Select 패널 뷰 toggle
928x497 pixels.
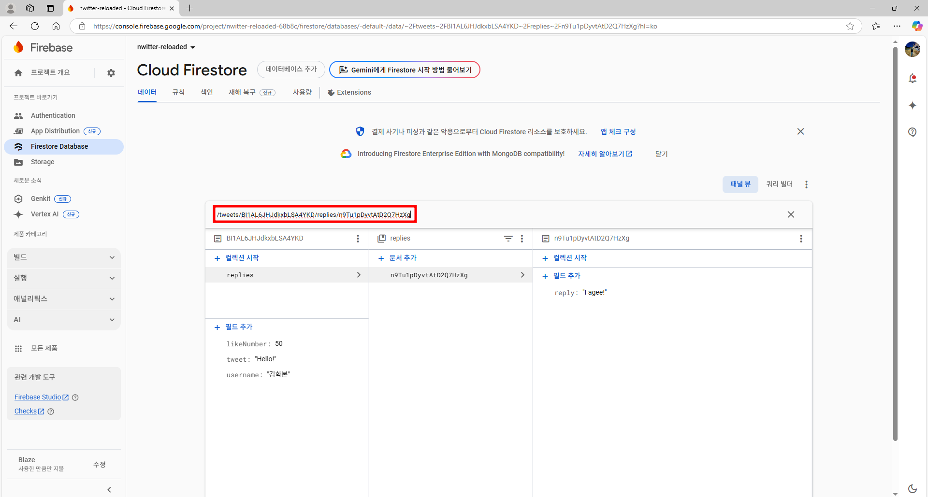[740, 184]
